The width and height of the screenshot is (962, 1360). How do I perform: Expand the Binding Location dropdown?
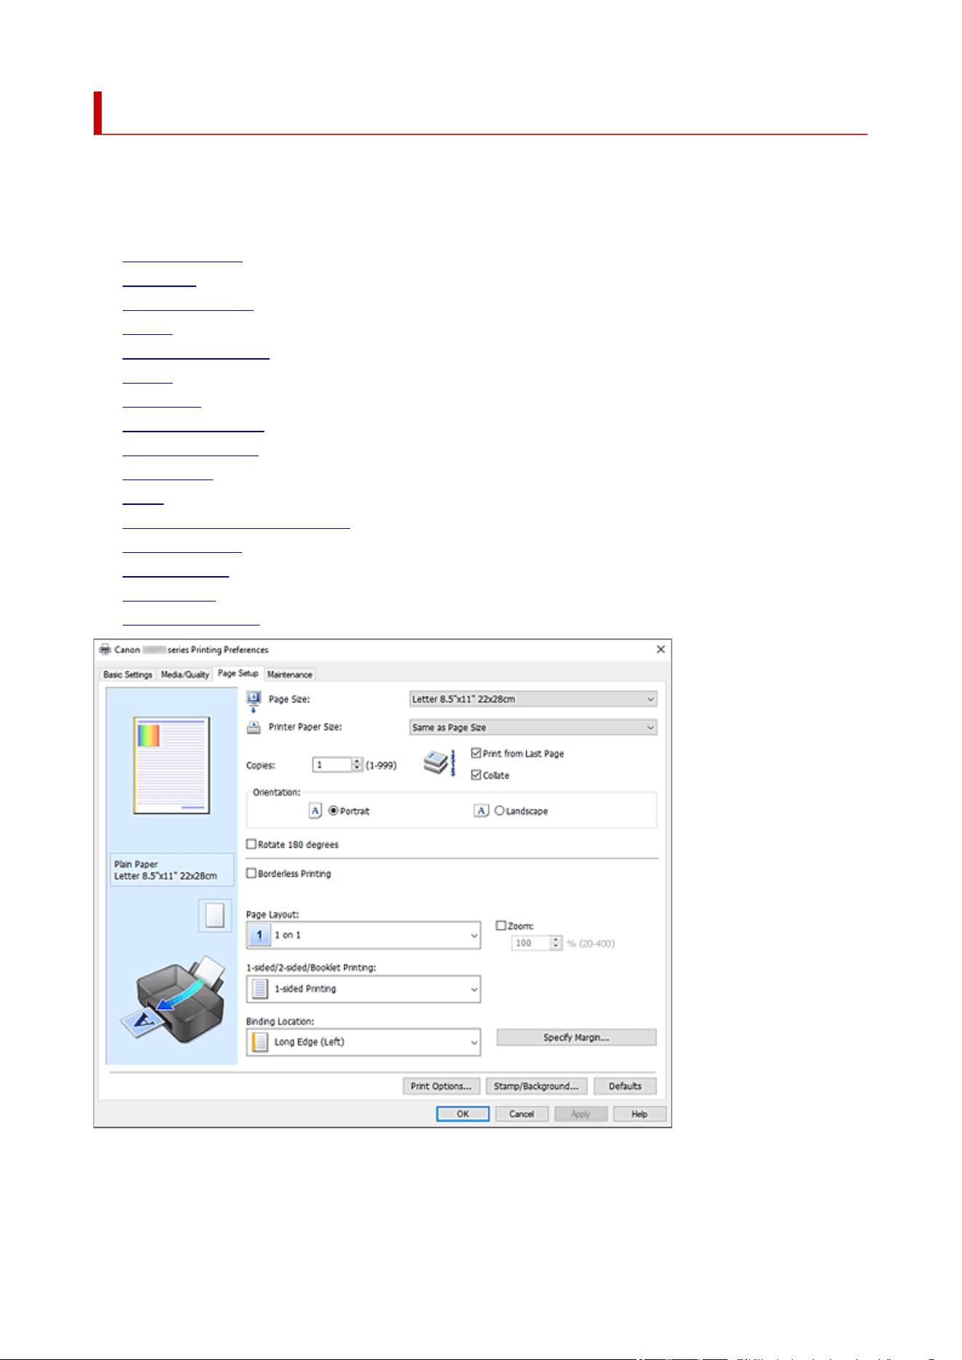[363, 1042]
